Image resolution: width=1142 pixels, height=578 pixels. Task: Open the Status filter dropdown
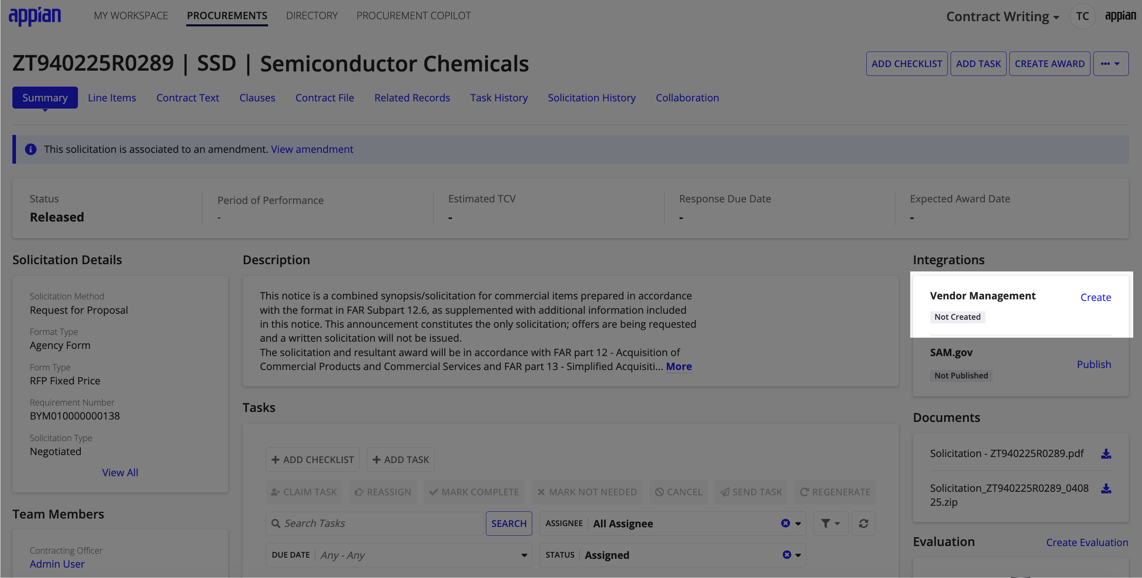[798, 555]
